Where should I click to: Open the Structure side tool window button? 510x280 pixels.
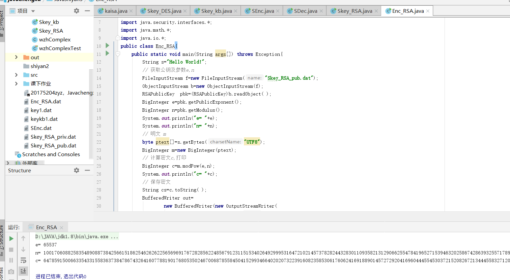(x=2, y=241)
